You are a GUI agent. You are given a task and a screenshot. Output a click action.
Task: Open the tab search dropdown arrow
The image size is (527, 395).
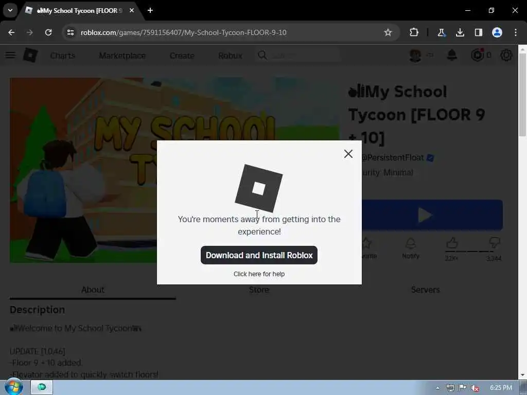(x=10, y=10)
